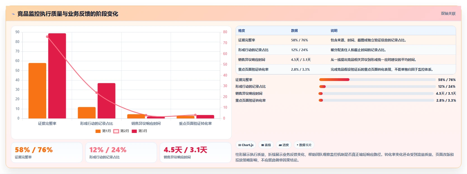Viewport: 467px width, 174px height.
Task: Toggle 第1月 legend series
Action: point(103,131)
